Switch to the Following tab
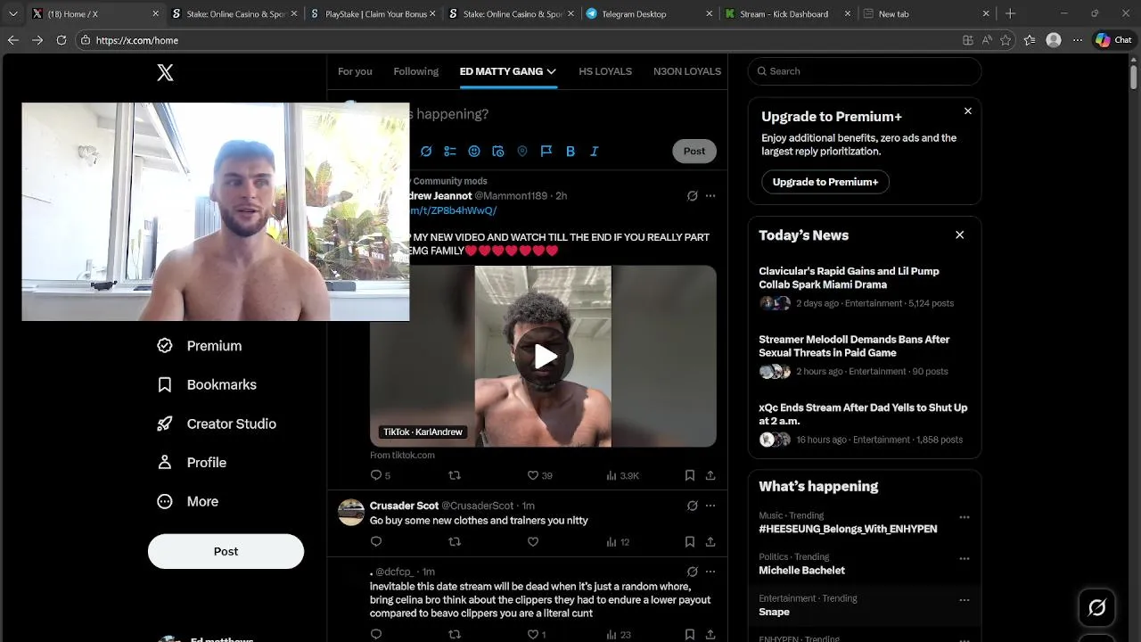 [x=416, y=71]
